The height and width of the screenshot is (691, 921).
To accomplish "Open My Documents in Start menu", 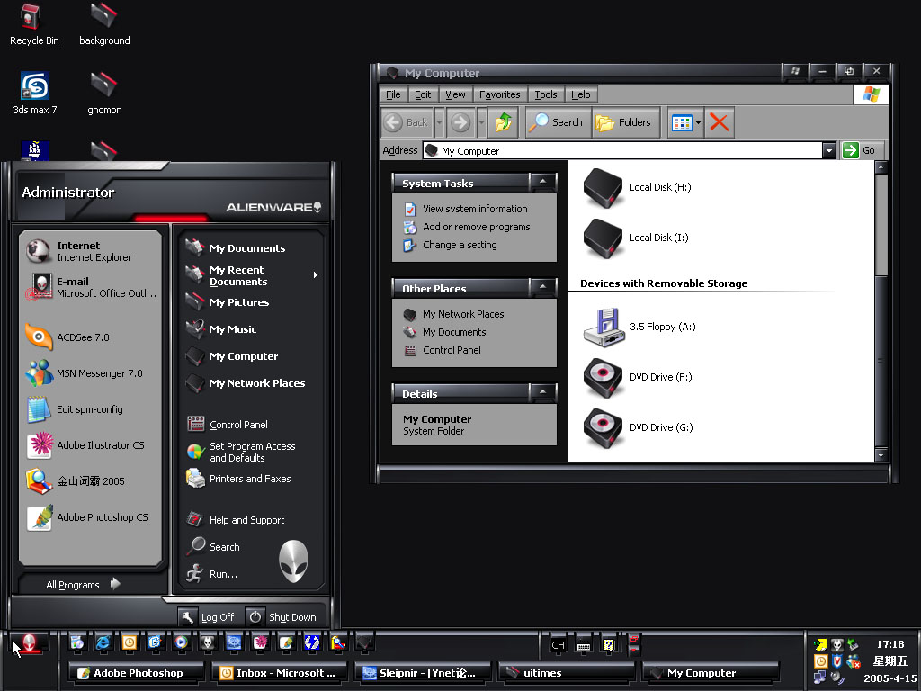I will pos(252,248).
